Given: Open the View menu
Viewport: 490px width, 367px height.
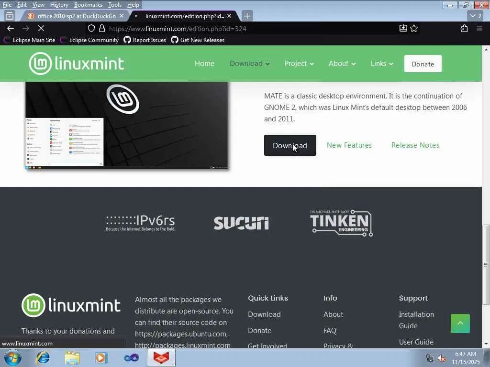Looking at the screenshot, I should pos(38,5).
